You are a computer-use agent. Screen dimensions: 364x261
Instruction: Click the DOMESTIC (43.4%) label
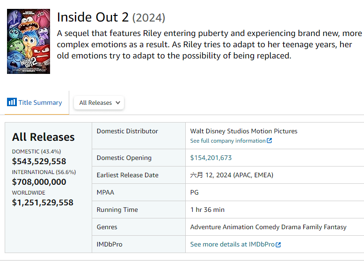click(36, 152)
